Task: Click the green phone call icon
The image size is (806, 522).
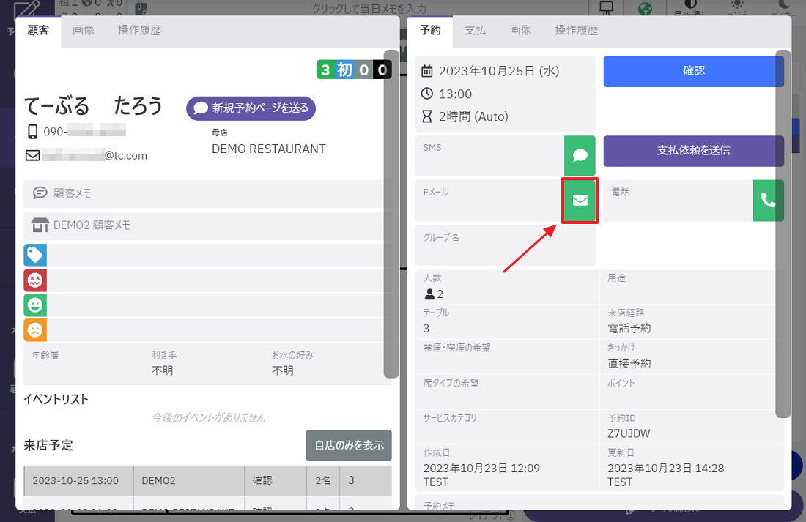Action: pos(768,200)
